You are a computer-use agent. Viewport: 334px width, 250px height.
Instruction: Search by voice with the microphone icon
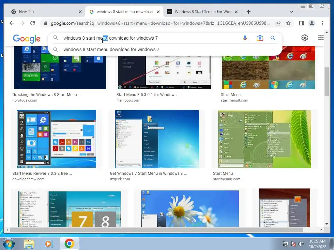coord(245,38)
